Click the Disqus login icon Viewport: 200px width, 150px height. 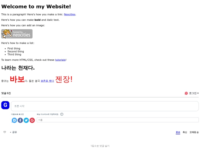[14, 120]
